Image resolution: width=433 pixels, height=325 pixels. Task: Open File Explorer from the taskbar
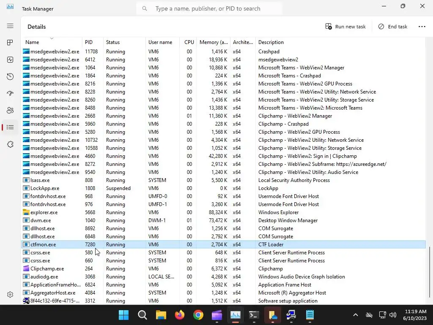click(161, 315)
